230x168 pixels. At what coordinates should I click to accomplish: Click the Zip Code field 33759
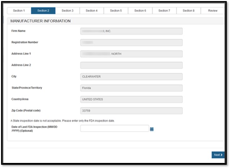[131, 111]
